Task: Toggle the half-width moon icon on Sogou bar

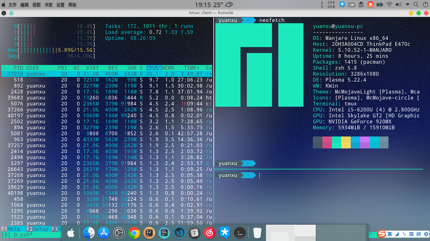Action: (397, 234)
